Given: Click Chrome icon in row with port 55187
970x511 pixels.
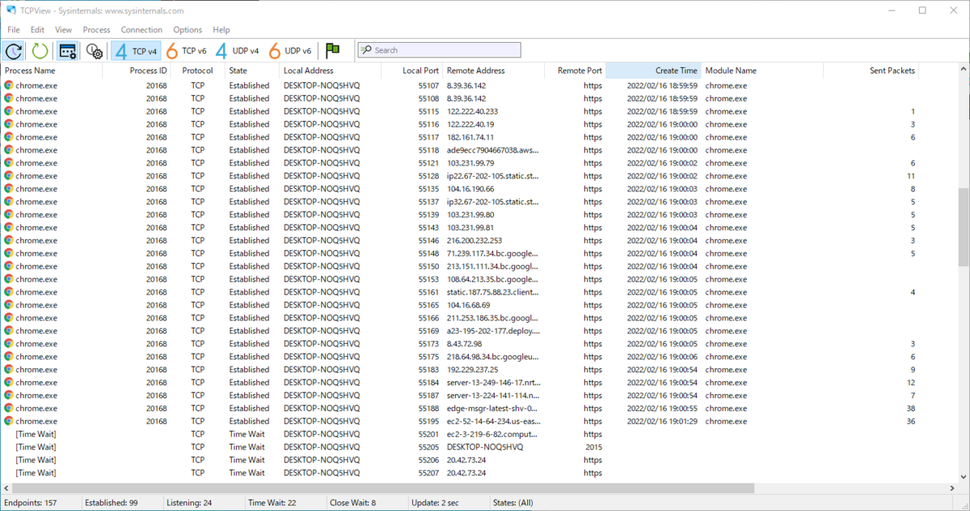Looking at the screenshot, I should 9,395.
